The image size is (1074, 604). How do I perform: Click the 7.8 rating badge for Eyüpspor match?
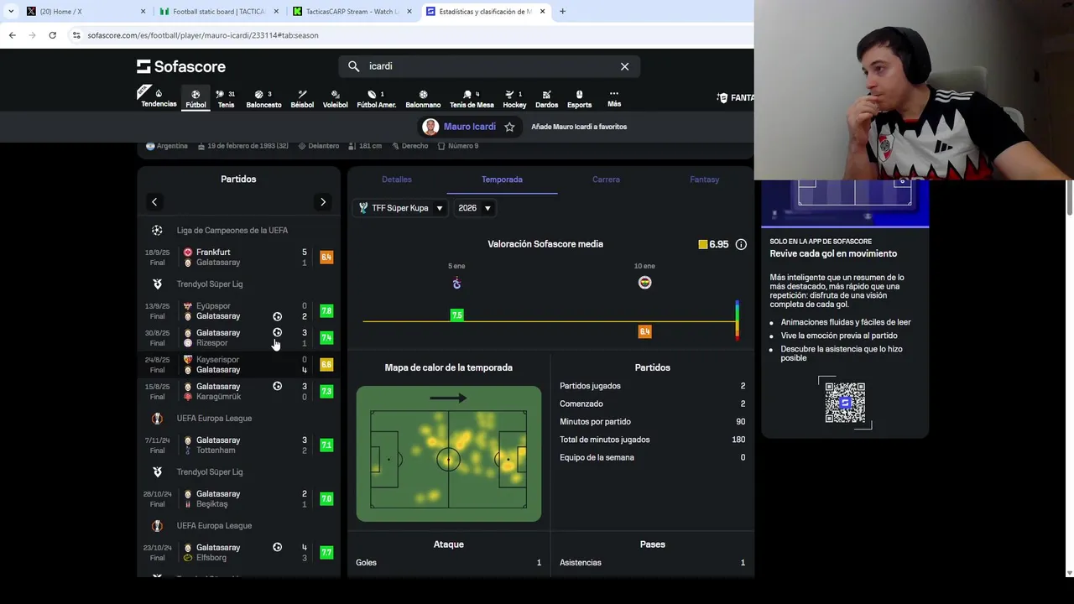326,311
